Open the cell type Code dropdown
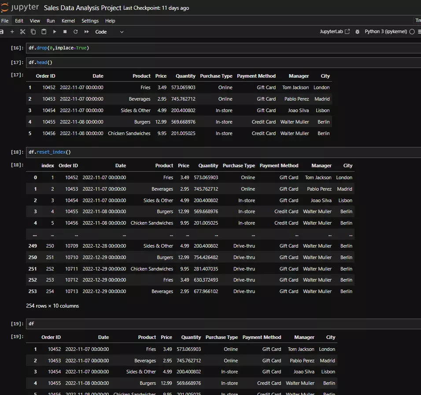The image size is (421, 395). pyautogui.click(x=109, y=32)
